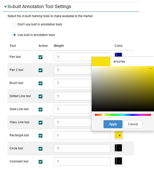Viewport: 154px width, 170px height.
Task: Disable the Dotted Line tool checkbox
Action: point(40,96)
